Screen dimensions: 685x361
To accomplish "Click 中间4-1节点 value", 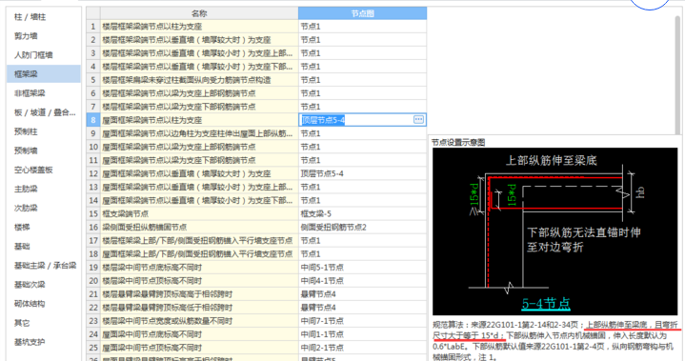I will (363, 281).
